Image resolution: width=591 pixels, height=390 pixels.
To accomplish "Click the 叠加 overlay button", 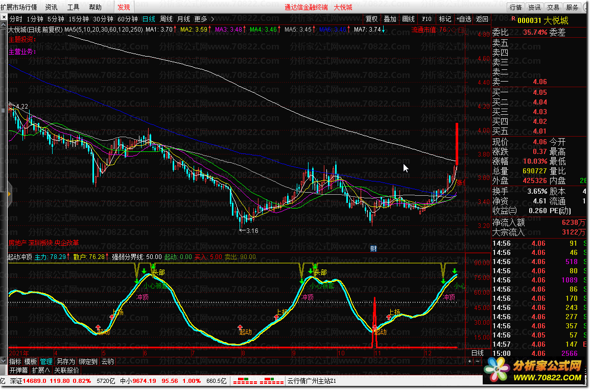I will click(x=390, y=19).
